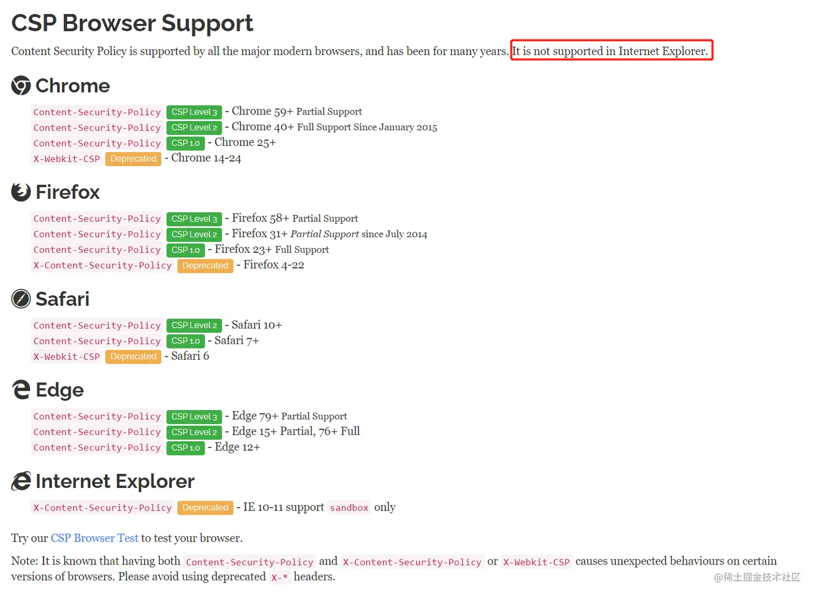
Task: Click X-Webkit-CSP code on Safari 6 row
Action: (x=67, y=357)
